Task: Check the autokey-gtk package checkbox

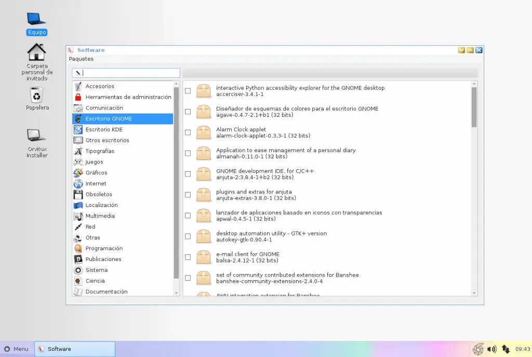Action: 188,237
